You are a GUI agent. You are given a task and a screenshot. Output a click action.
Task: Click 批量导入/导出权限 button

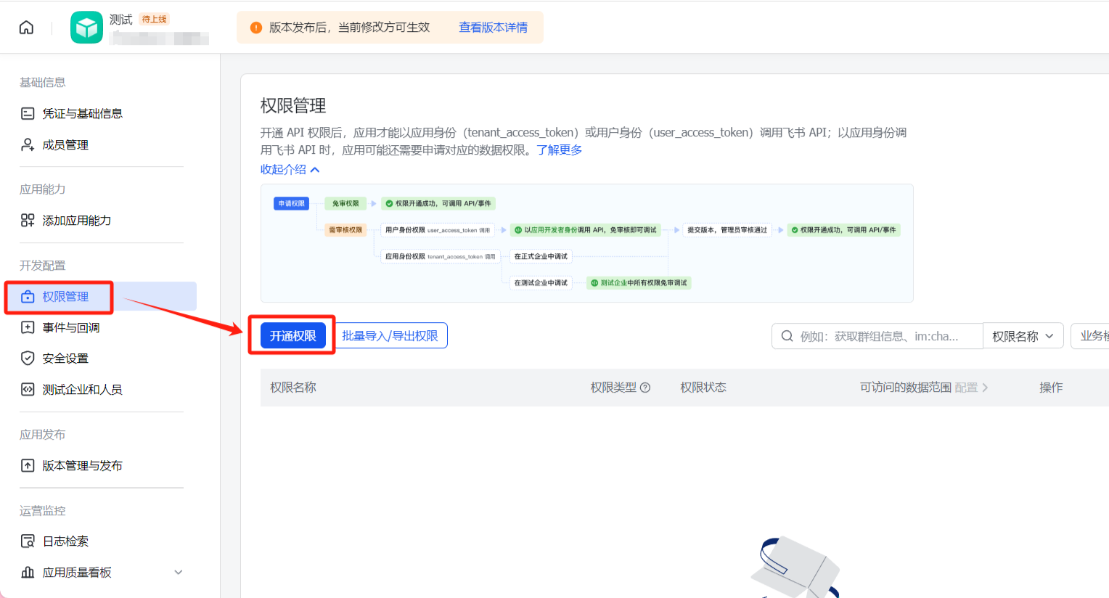coord(390,336)
